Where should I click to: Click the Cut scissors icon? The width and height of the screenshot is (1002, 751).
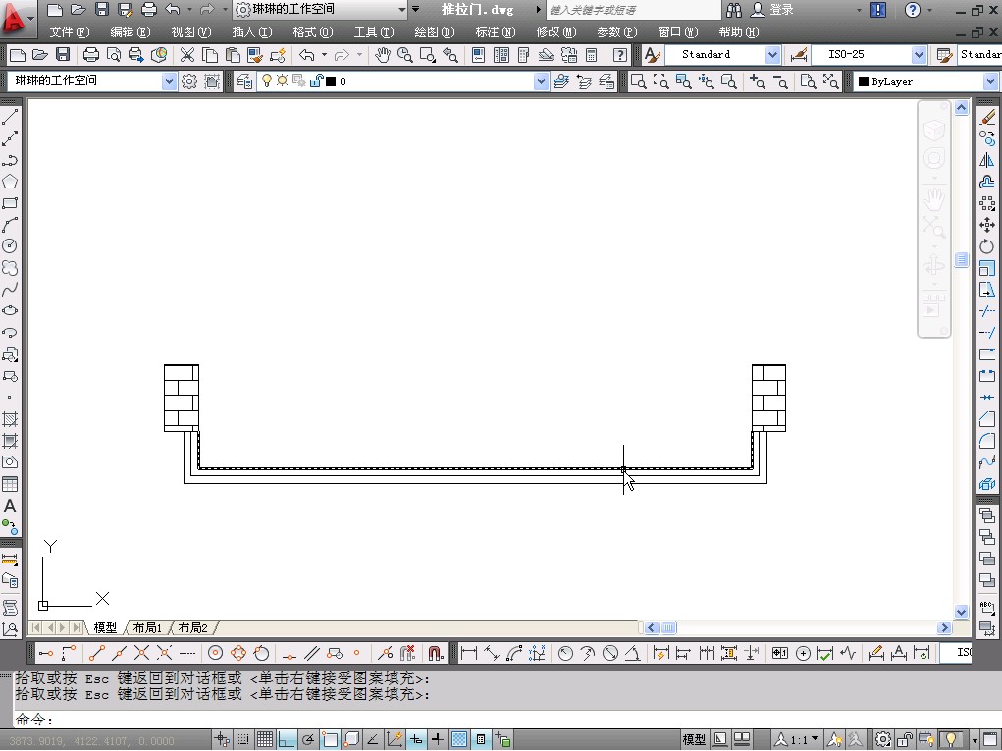tap(187, 55)
